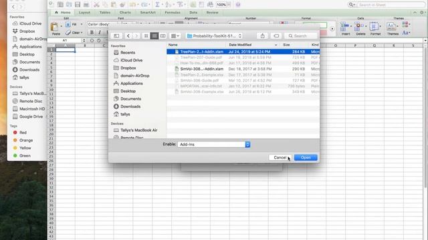Click the Help icon in Excel toolbar
428x240 pixels.
click(x=238, y=5)
